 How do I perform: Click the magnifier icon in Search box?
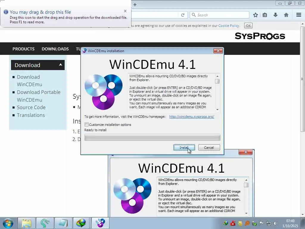click(194, 15)
